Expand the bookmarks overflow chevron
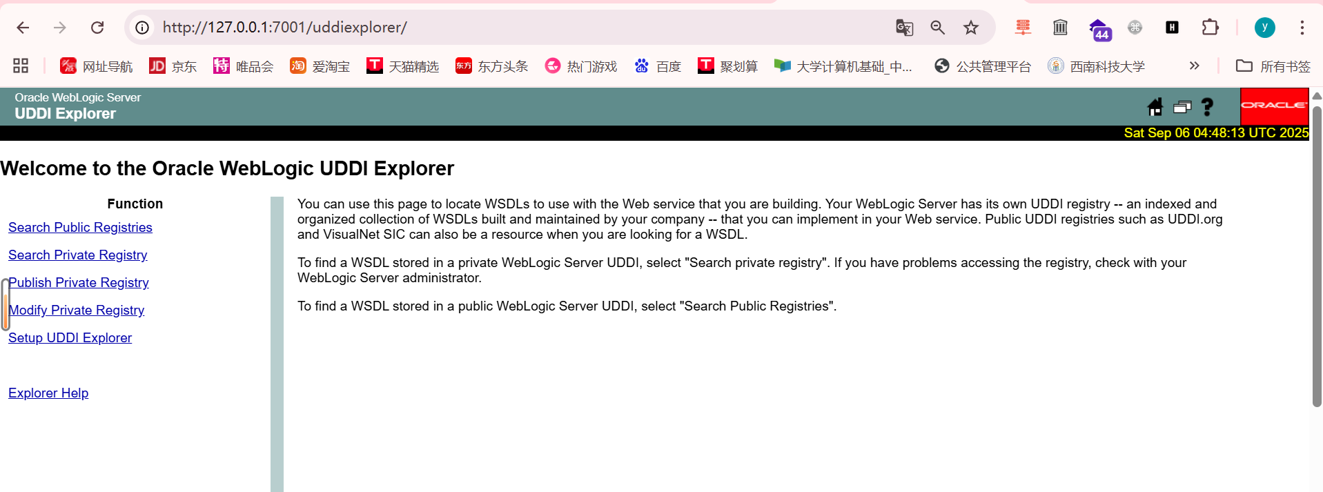Viewport: 1323px width, 492px height. point(1195,66)
